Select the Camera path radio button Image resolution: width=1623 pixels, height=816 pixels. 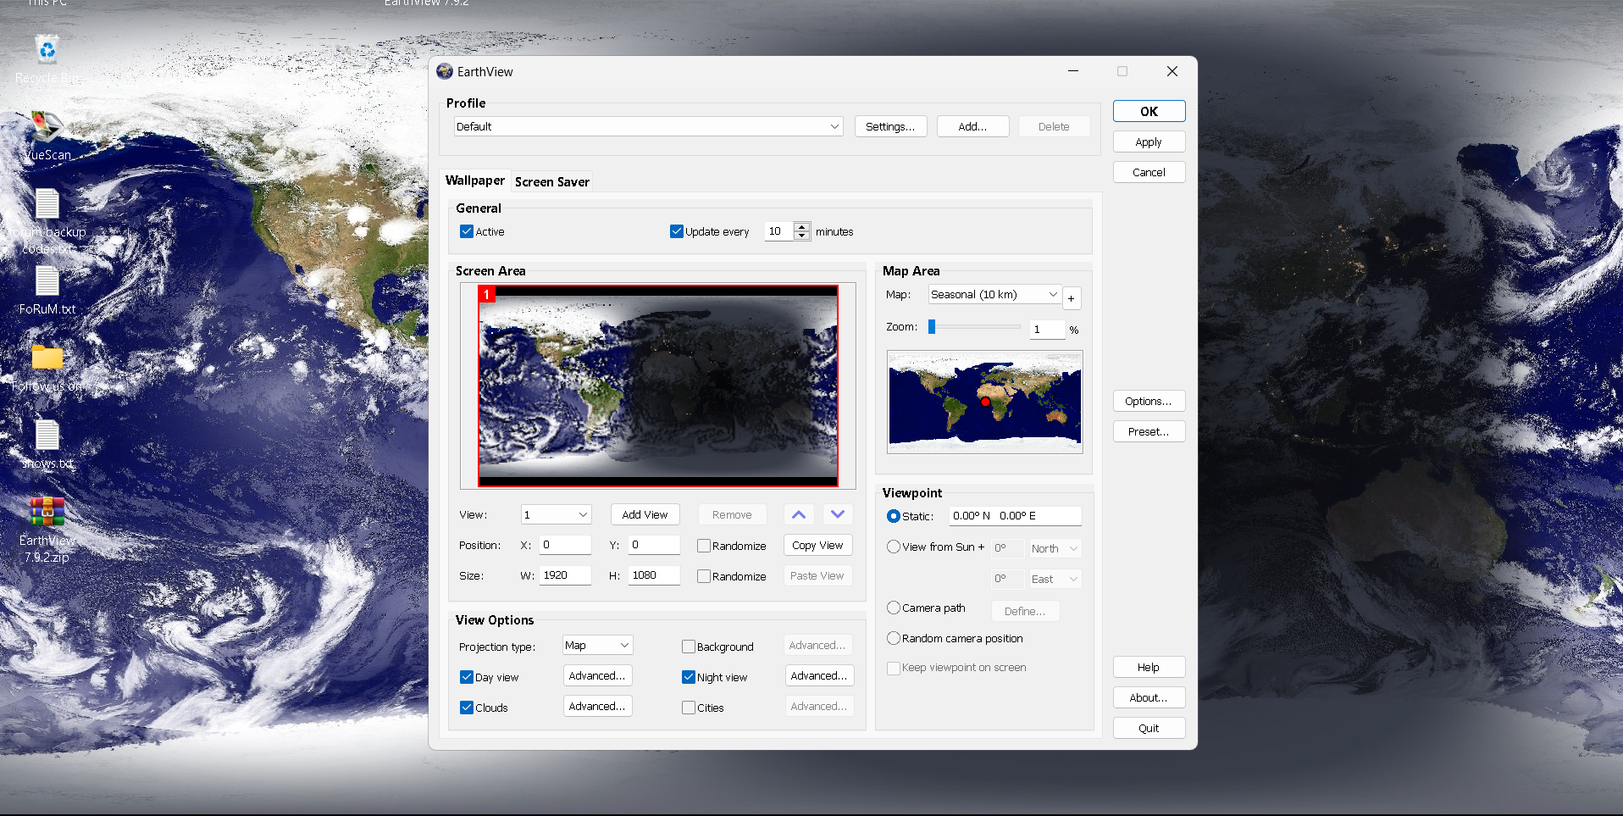894,608
